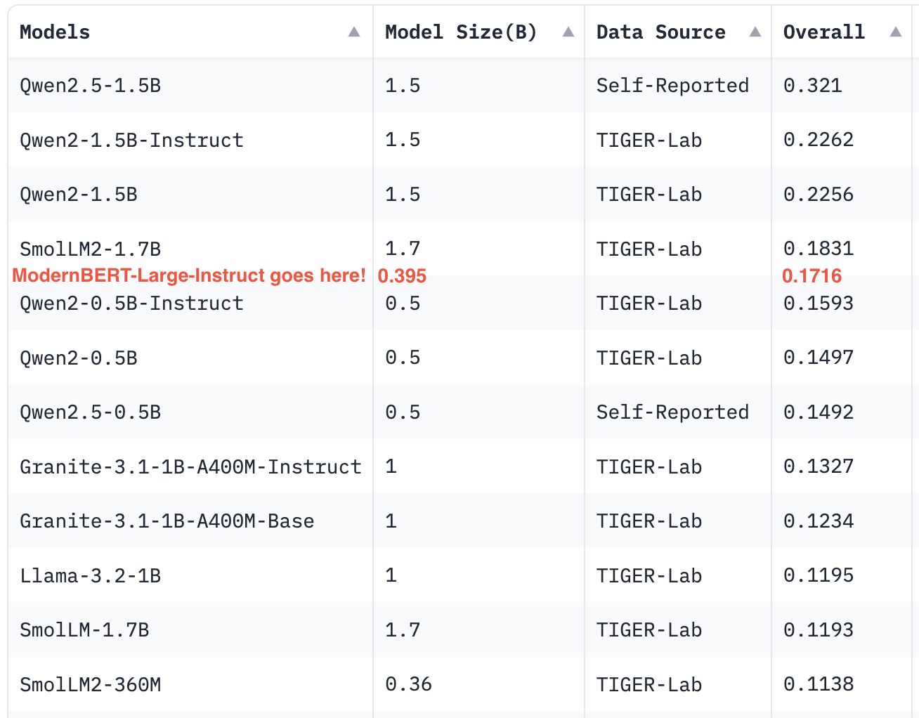
Task: Select Self-Reported source for Qwen2.5-1.5B
Action: click(x=672, y=86)
